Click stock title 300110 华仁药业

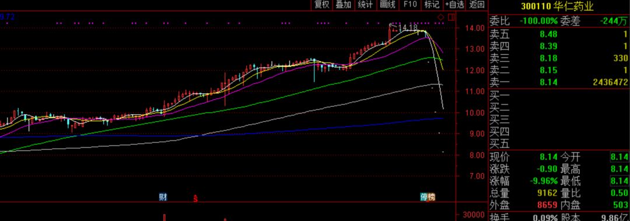(x=557, y=6)
